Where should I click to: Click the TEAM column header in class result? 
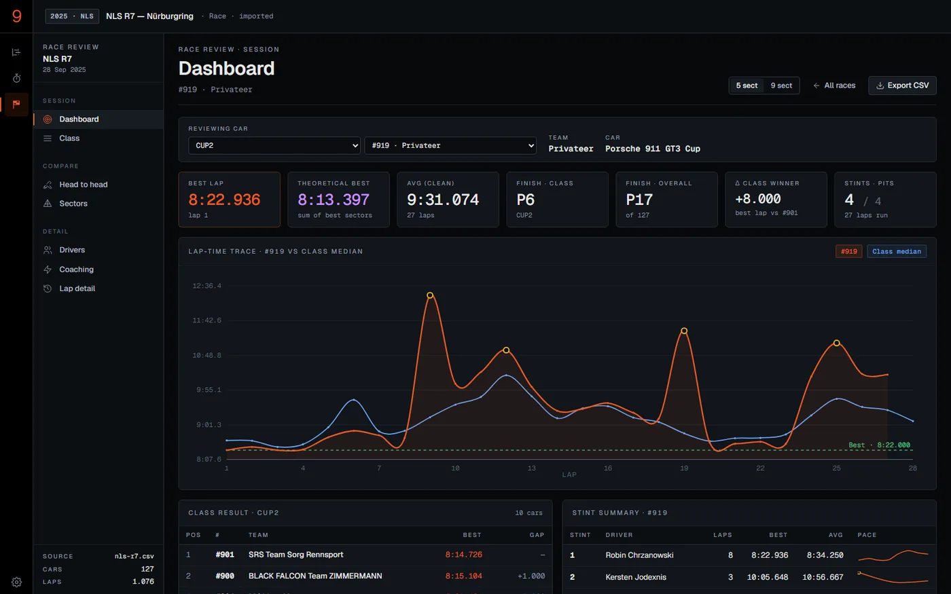click(x=258, y=535)
